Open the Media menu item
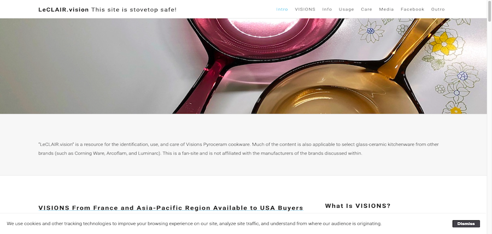This screenshot has height=234, width=492. pos(386,9)
